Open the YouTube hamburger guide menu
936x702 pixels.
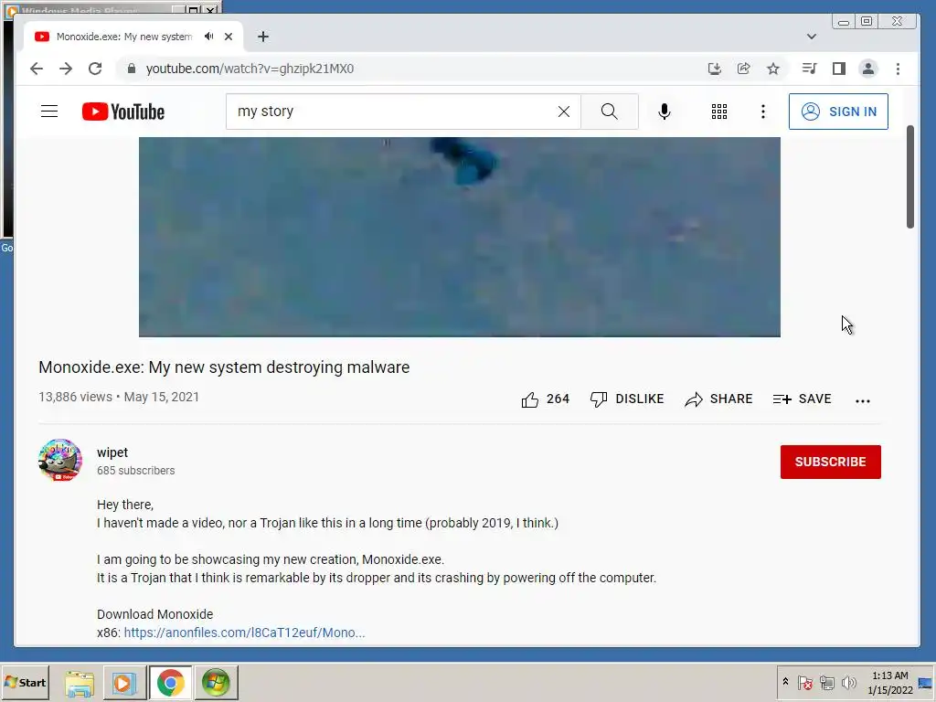pos(49,112)
